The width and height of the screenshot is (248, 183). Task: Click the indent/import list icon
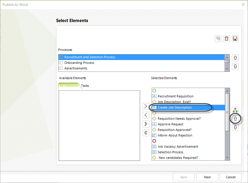tap(218, 39)
